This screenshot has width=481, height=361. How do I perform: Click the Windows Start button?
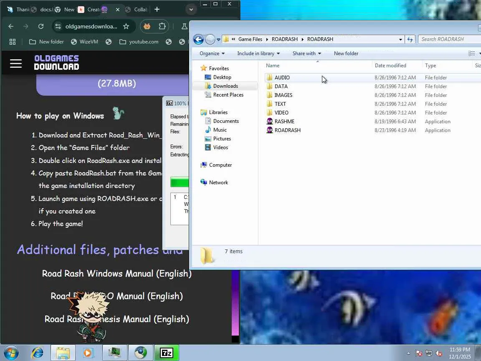pos(11,353)
